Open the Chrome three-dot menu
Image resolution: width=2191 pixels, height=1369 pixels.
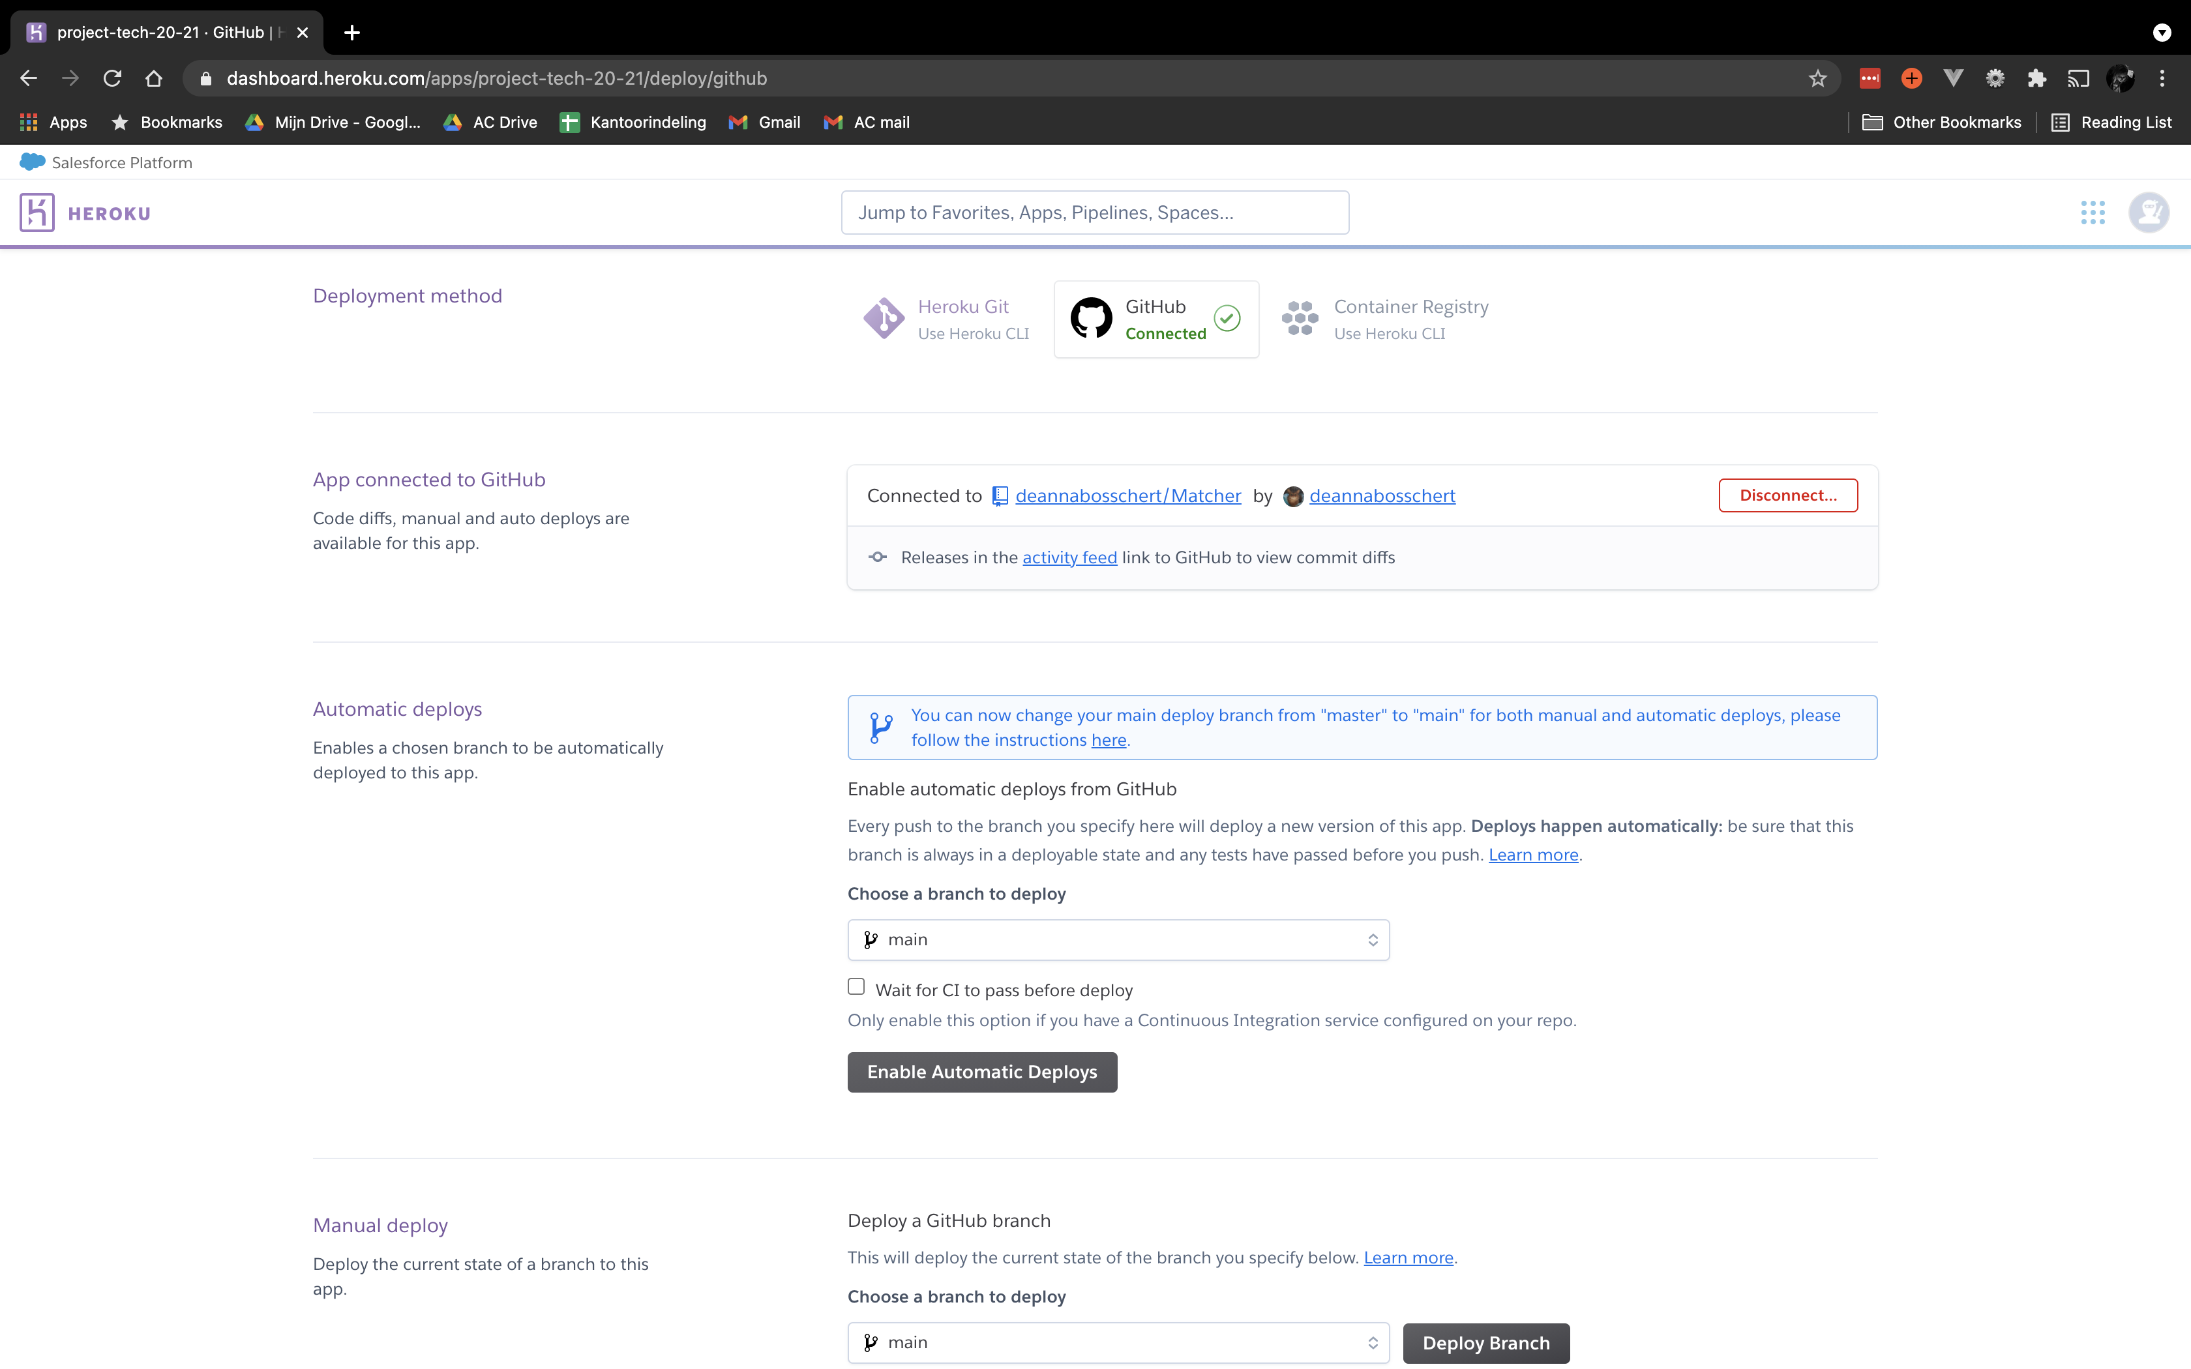click(x=2162, y=78)
